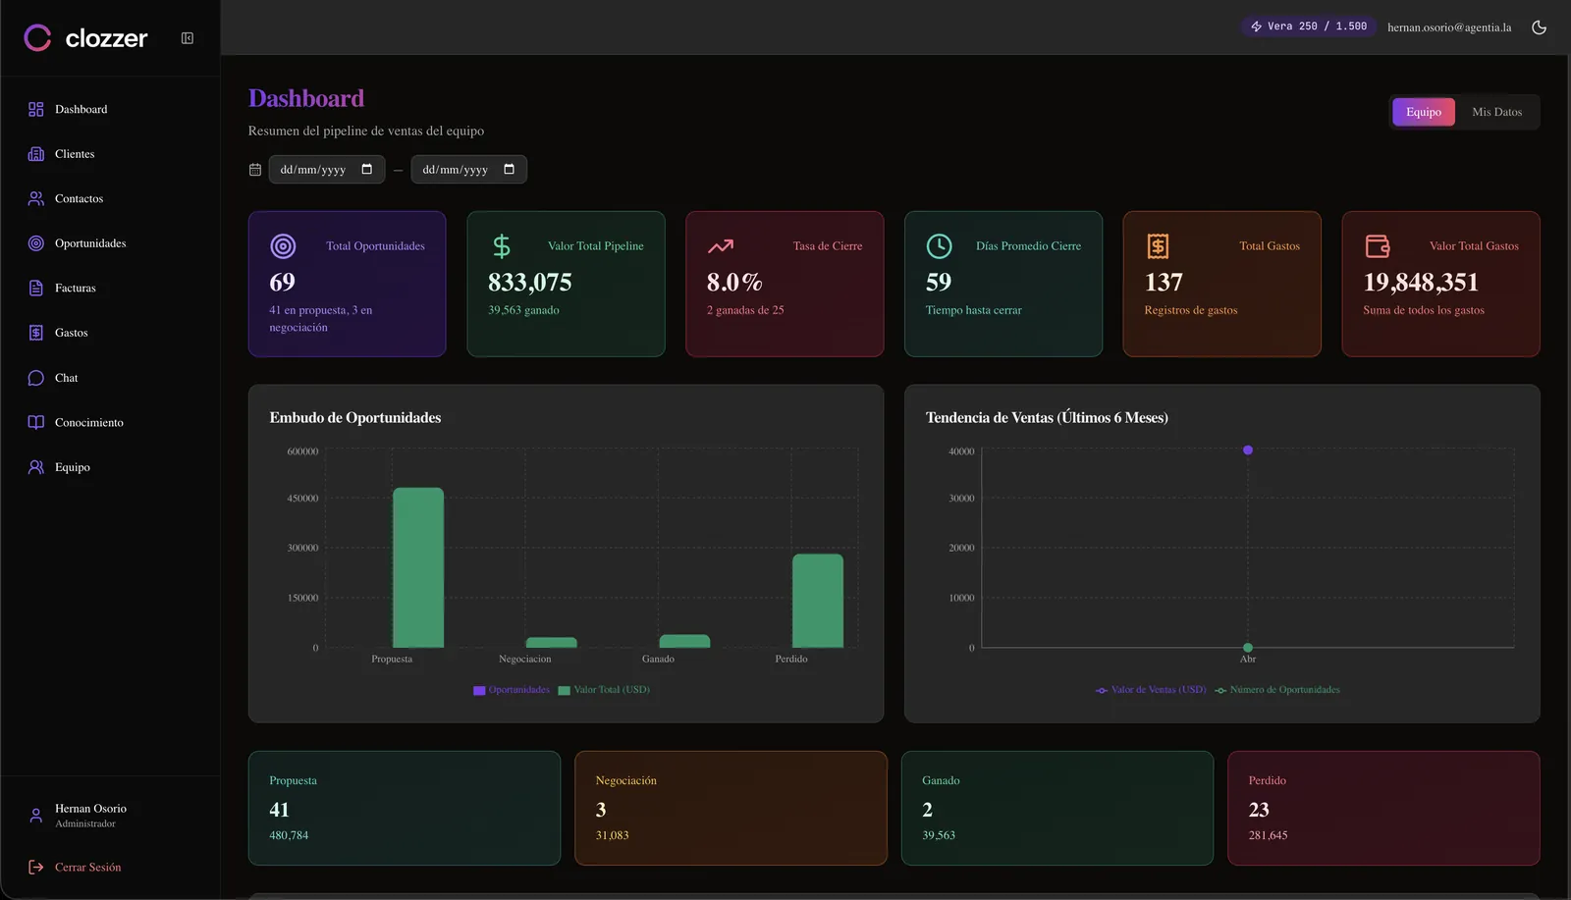This screenshot has height=900, width=1571.
Task: Toggle Oportunidades legend purple swatch
Action: [x=479, y=691]
